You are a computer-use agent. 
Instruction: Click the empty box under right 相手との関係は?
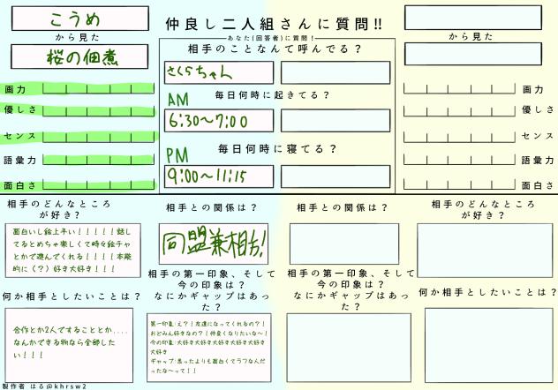click(x=344, y=244)
